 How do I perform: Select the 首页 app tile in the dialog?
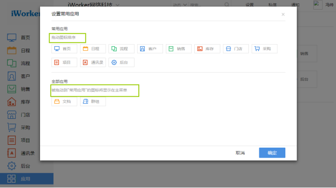64,49
